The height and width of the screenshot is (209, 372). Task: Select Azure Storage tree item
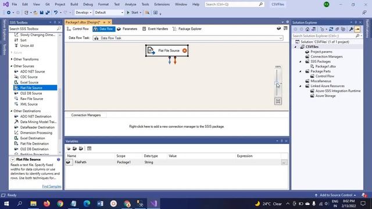pyautogui.click(x=325, y=96)
